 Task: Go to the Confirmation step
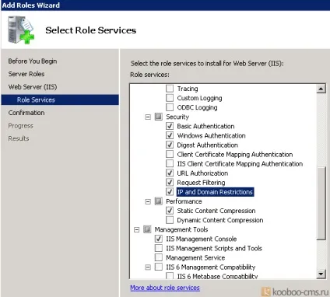26,113
